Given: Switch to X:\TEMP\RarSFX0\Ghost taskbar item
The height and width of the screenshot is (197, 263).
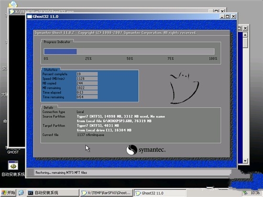Looking at the screenshot, I should (106, 193).
